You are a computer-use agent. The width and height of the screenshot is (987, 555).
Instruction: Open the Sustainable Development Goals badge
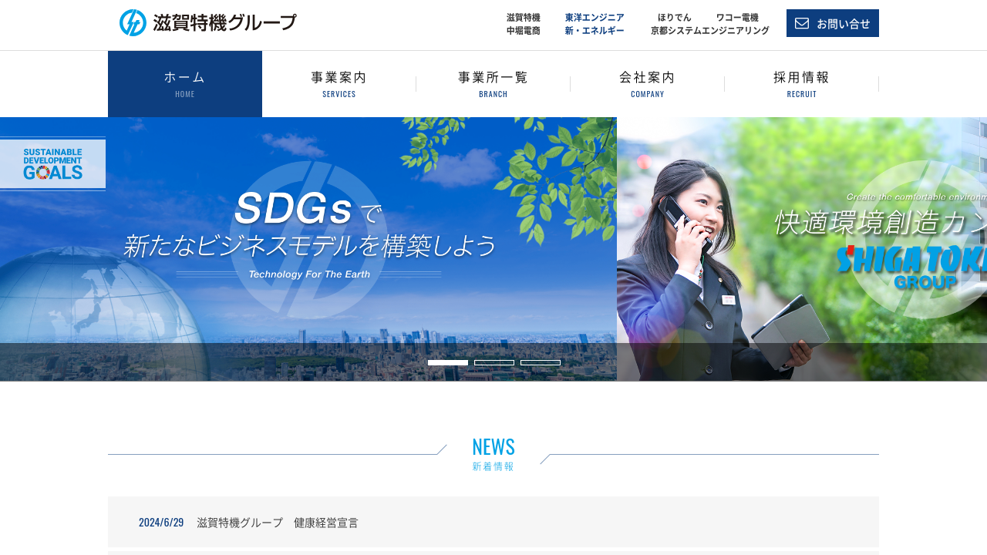[52, 164]
